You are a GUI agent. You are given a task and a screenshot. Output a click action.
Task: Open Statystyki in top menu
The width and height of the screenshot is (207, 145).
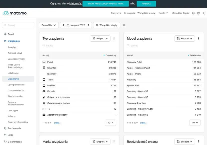point(116,13)
